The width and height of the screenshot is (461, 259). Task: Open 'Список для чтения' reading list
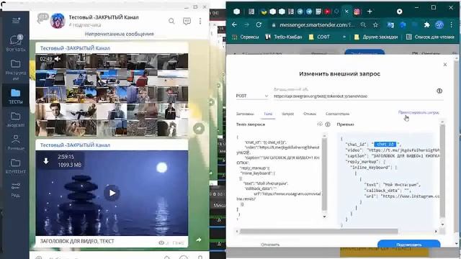pos(431,37)
